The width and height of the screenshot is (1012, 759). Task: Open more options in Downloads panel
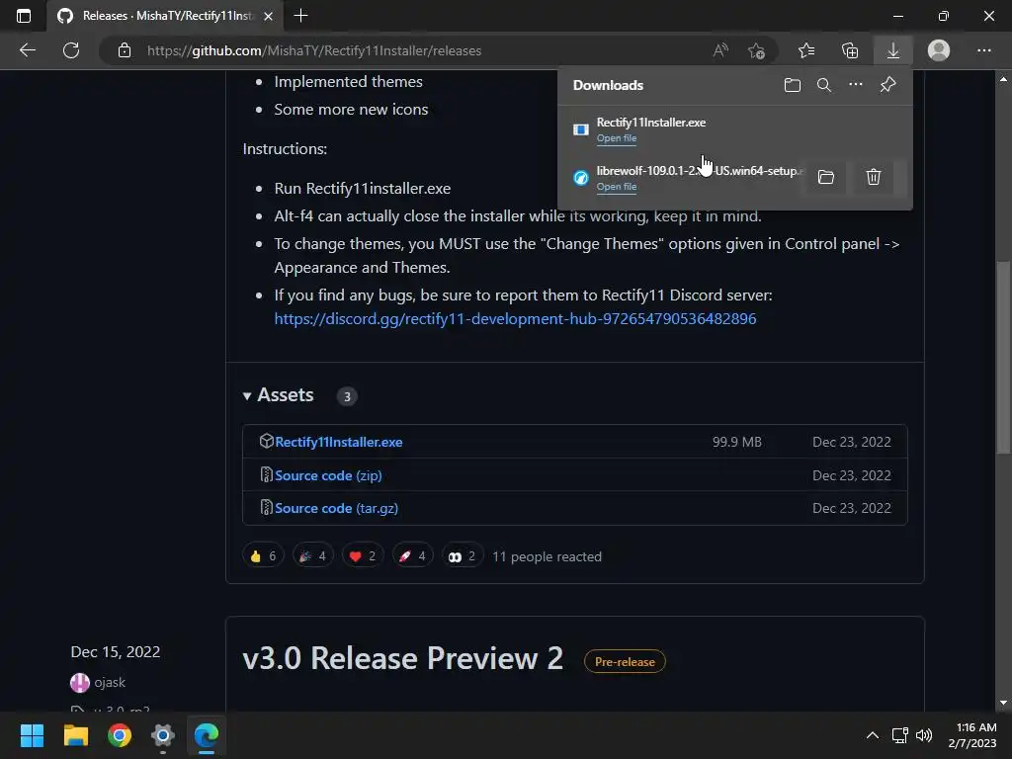click(856, 85)
